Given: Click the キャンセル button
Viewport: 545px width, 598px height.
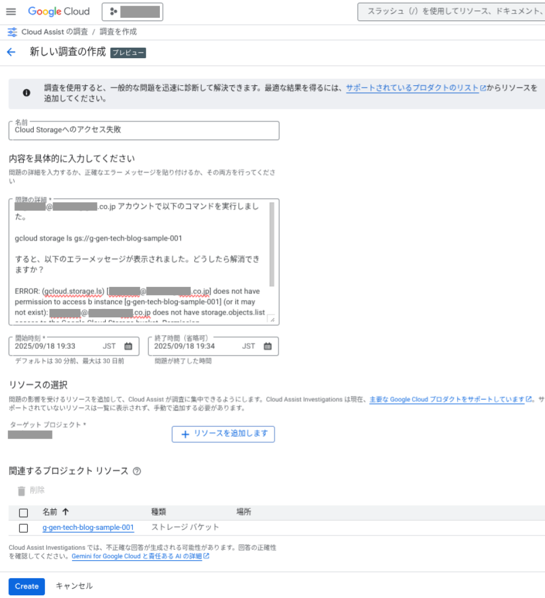Looking at the screenshot, I should tap(74, 586).
